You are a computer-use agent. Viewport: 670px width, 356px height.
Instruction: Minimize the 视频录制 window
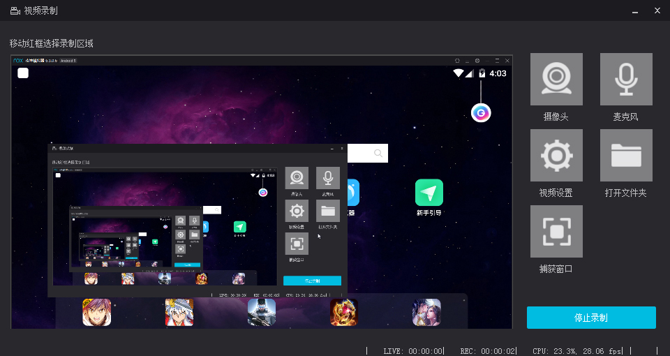(634, 10)
